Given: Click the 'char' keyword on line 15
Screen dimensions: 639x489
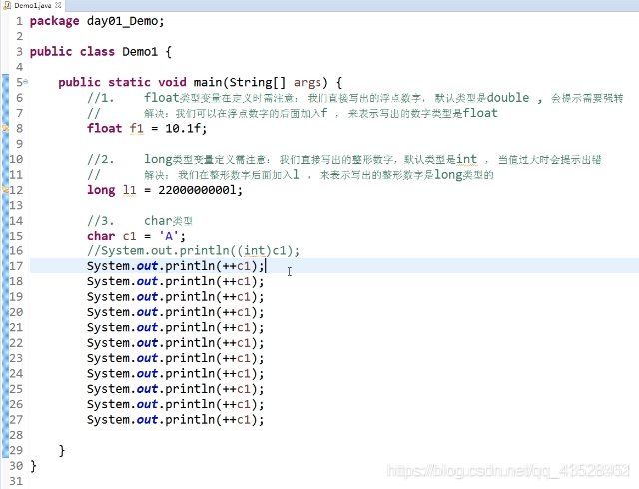Looking at the screenshot, I should (101, 236).
